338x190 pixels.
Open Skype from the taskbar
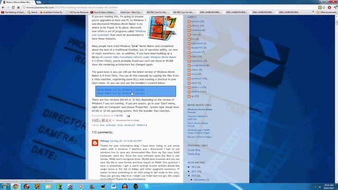coord(146,186)
